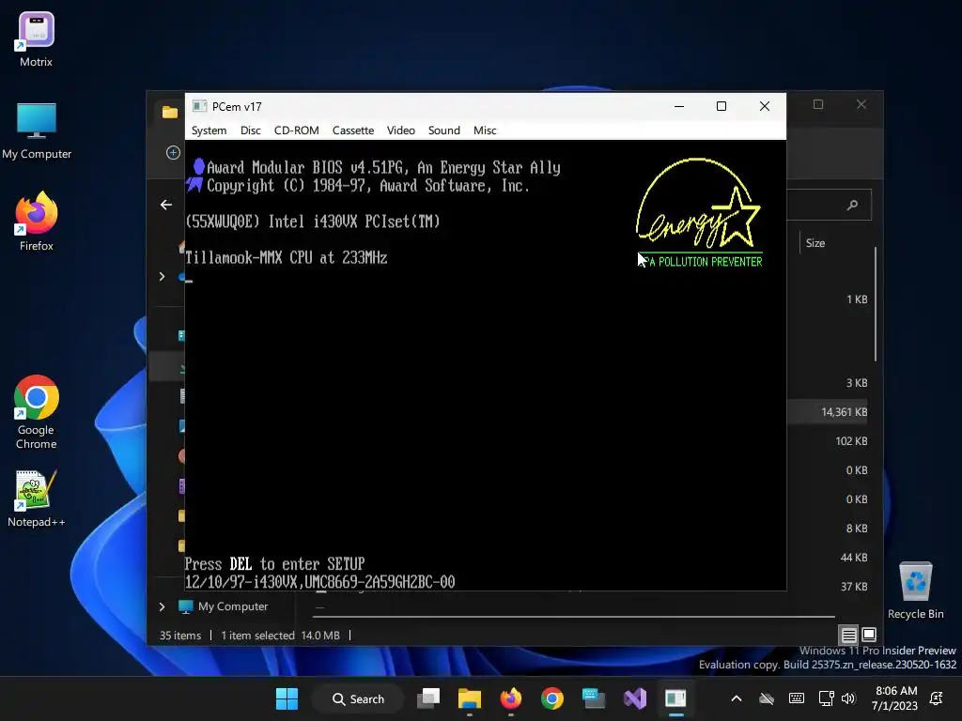Open the System menu in PCem
Screen dimensions: 962x721
coord(209,130)
